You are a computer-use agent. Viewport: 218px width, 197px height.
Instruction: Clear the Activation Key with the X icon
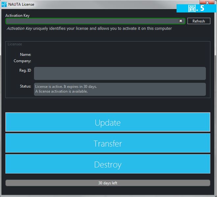pos(181,21)
